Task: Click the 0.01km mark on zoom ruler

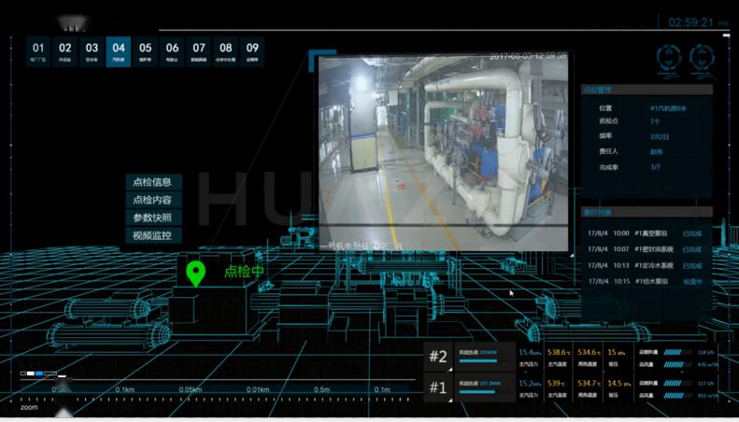Action: click(258, 389)
